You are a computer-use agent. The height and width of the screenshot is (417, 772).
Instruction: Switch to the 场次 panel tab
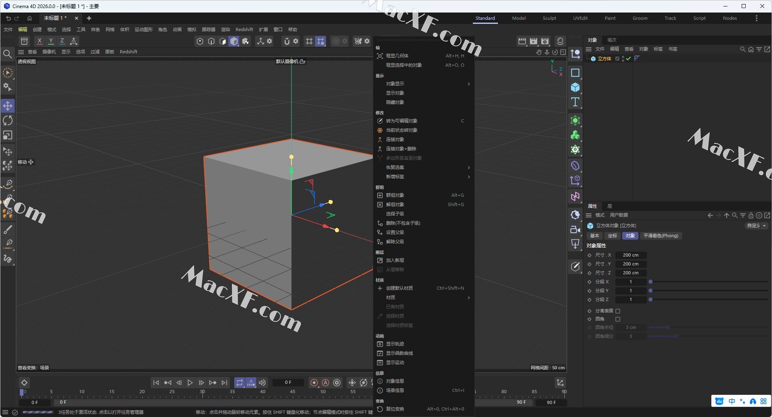[x=612, y=40]
